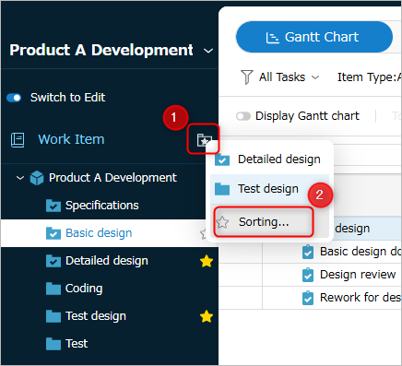Choose Test design from the favorites popup
Screen dimensions: 402x366
[x=269, y=189]
